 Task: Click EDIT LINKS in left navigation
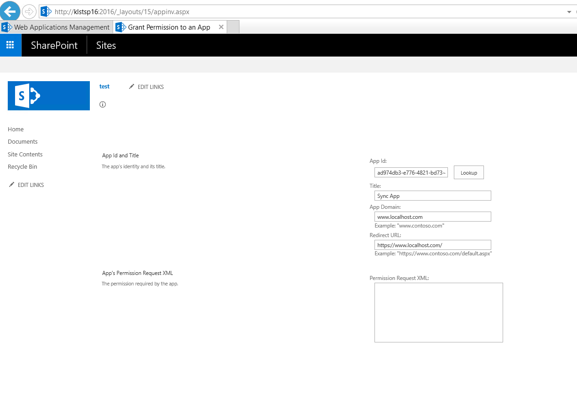[31, 185]
